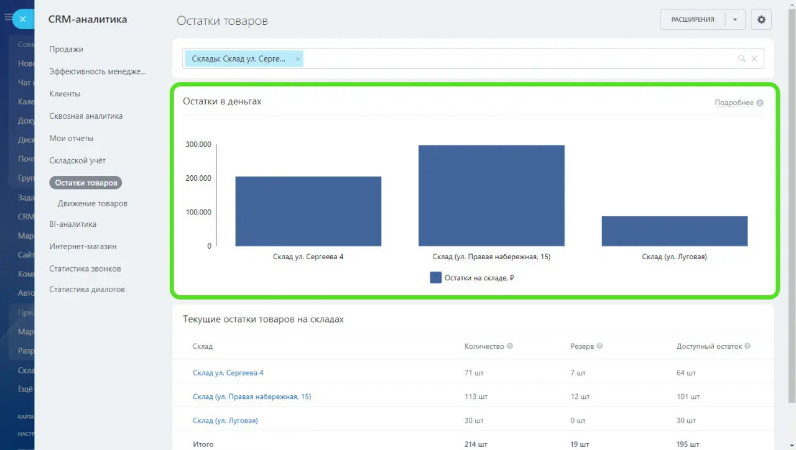
Task: Select Движение товаров submenu item
Action: [92, 203]
